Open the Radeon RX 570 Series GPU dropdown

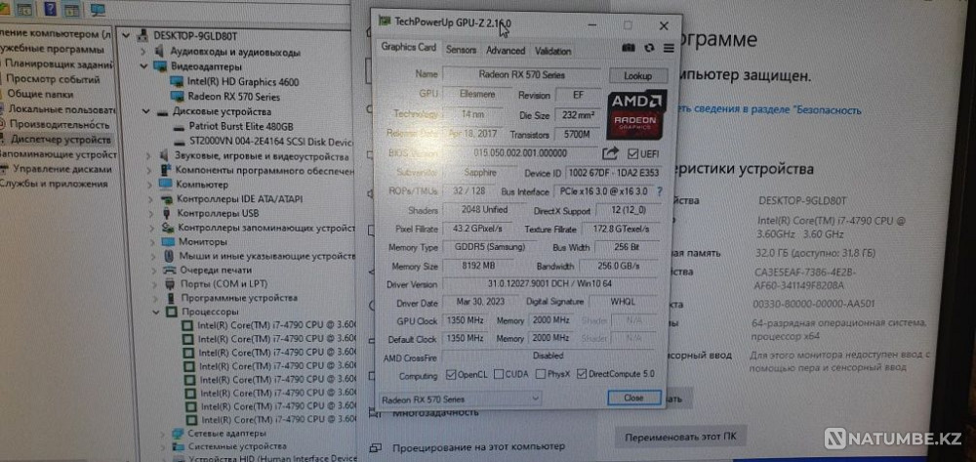460,399
